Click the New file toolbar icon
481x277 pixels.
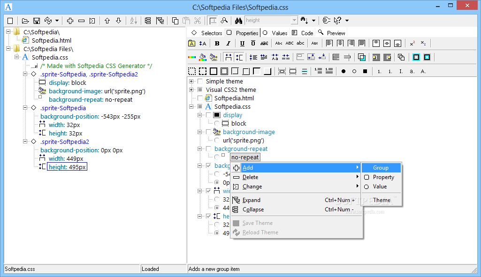pyautogui.click(x=10, y=21)
